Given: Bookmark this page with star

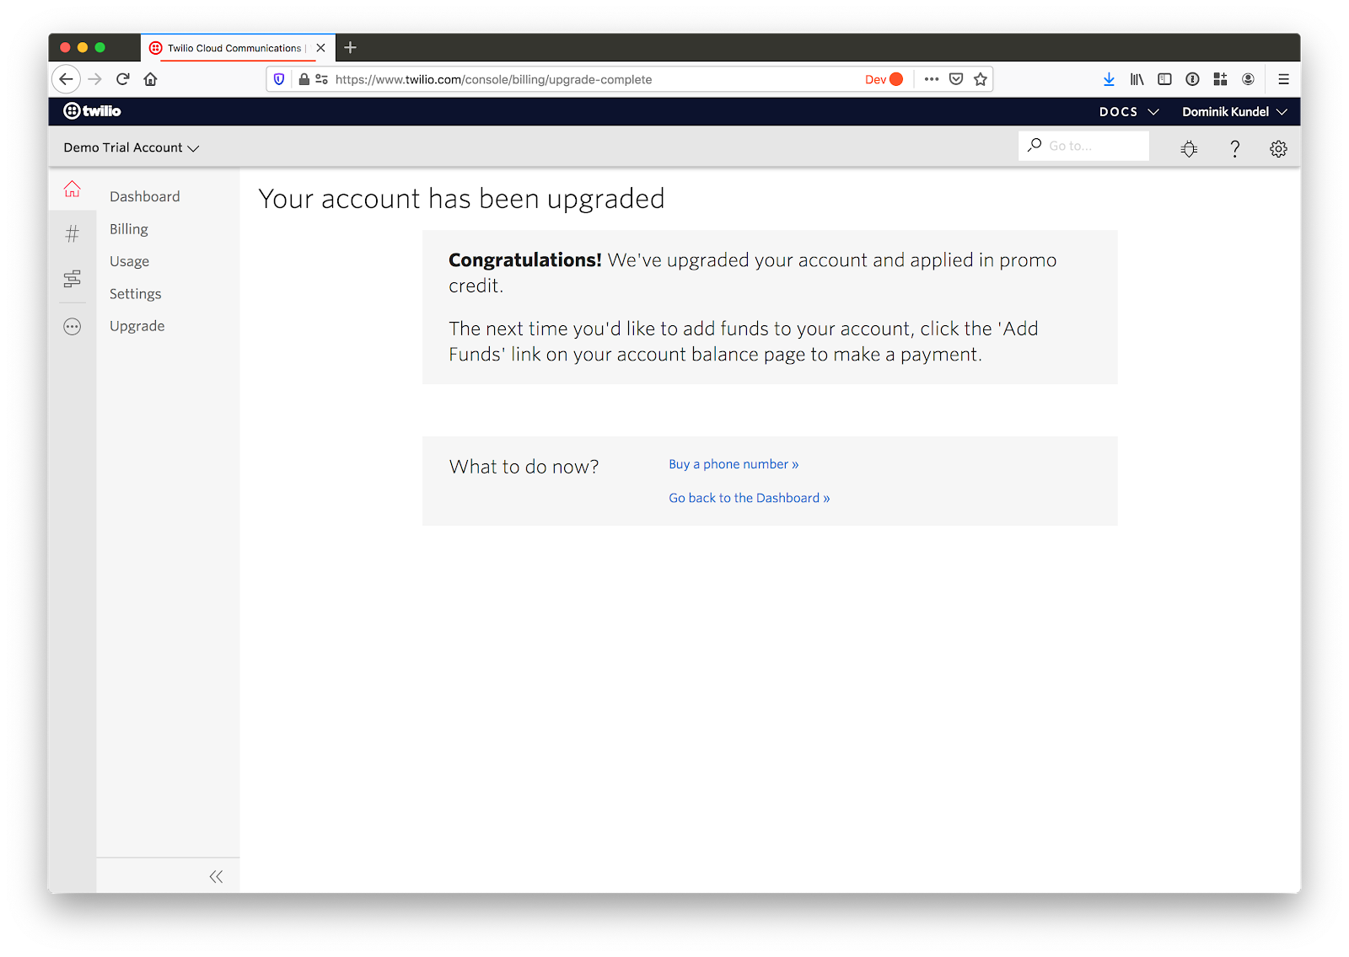Looking at the screenshot, I should click(x=980, y=79).
